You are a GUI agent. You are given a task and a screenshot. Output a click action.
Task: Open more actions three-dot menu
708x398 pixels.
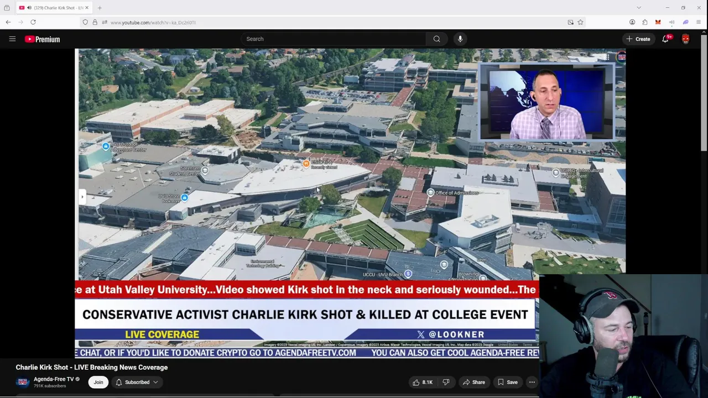click(x=532, y=382)
